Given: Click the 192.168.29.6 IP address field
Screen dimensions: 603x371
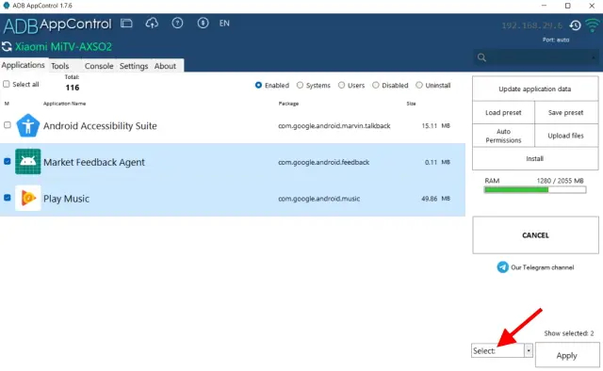Looking at the screenshot, I should [531, 25].
